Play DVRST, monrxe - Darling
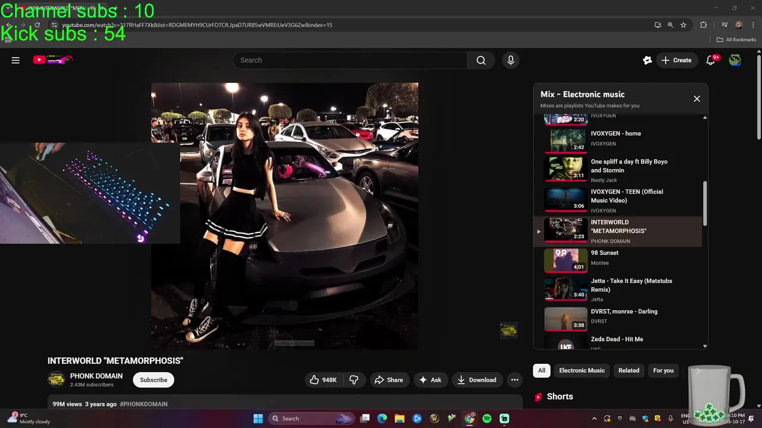The image size is (762, 428). 619,318
